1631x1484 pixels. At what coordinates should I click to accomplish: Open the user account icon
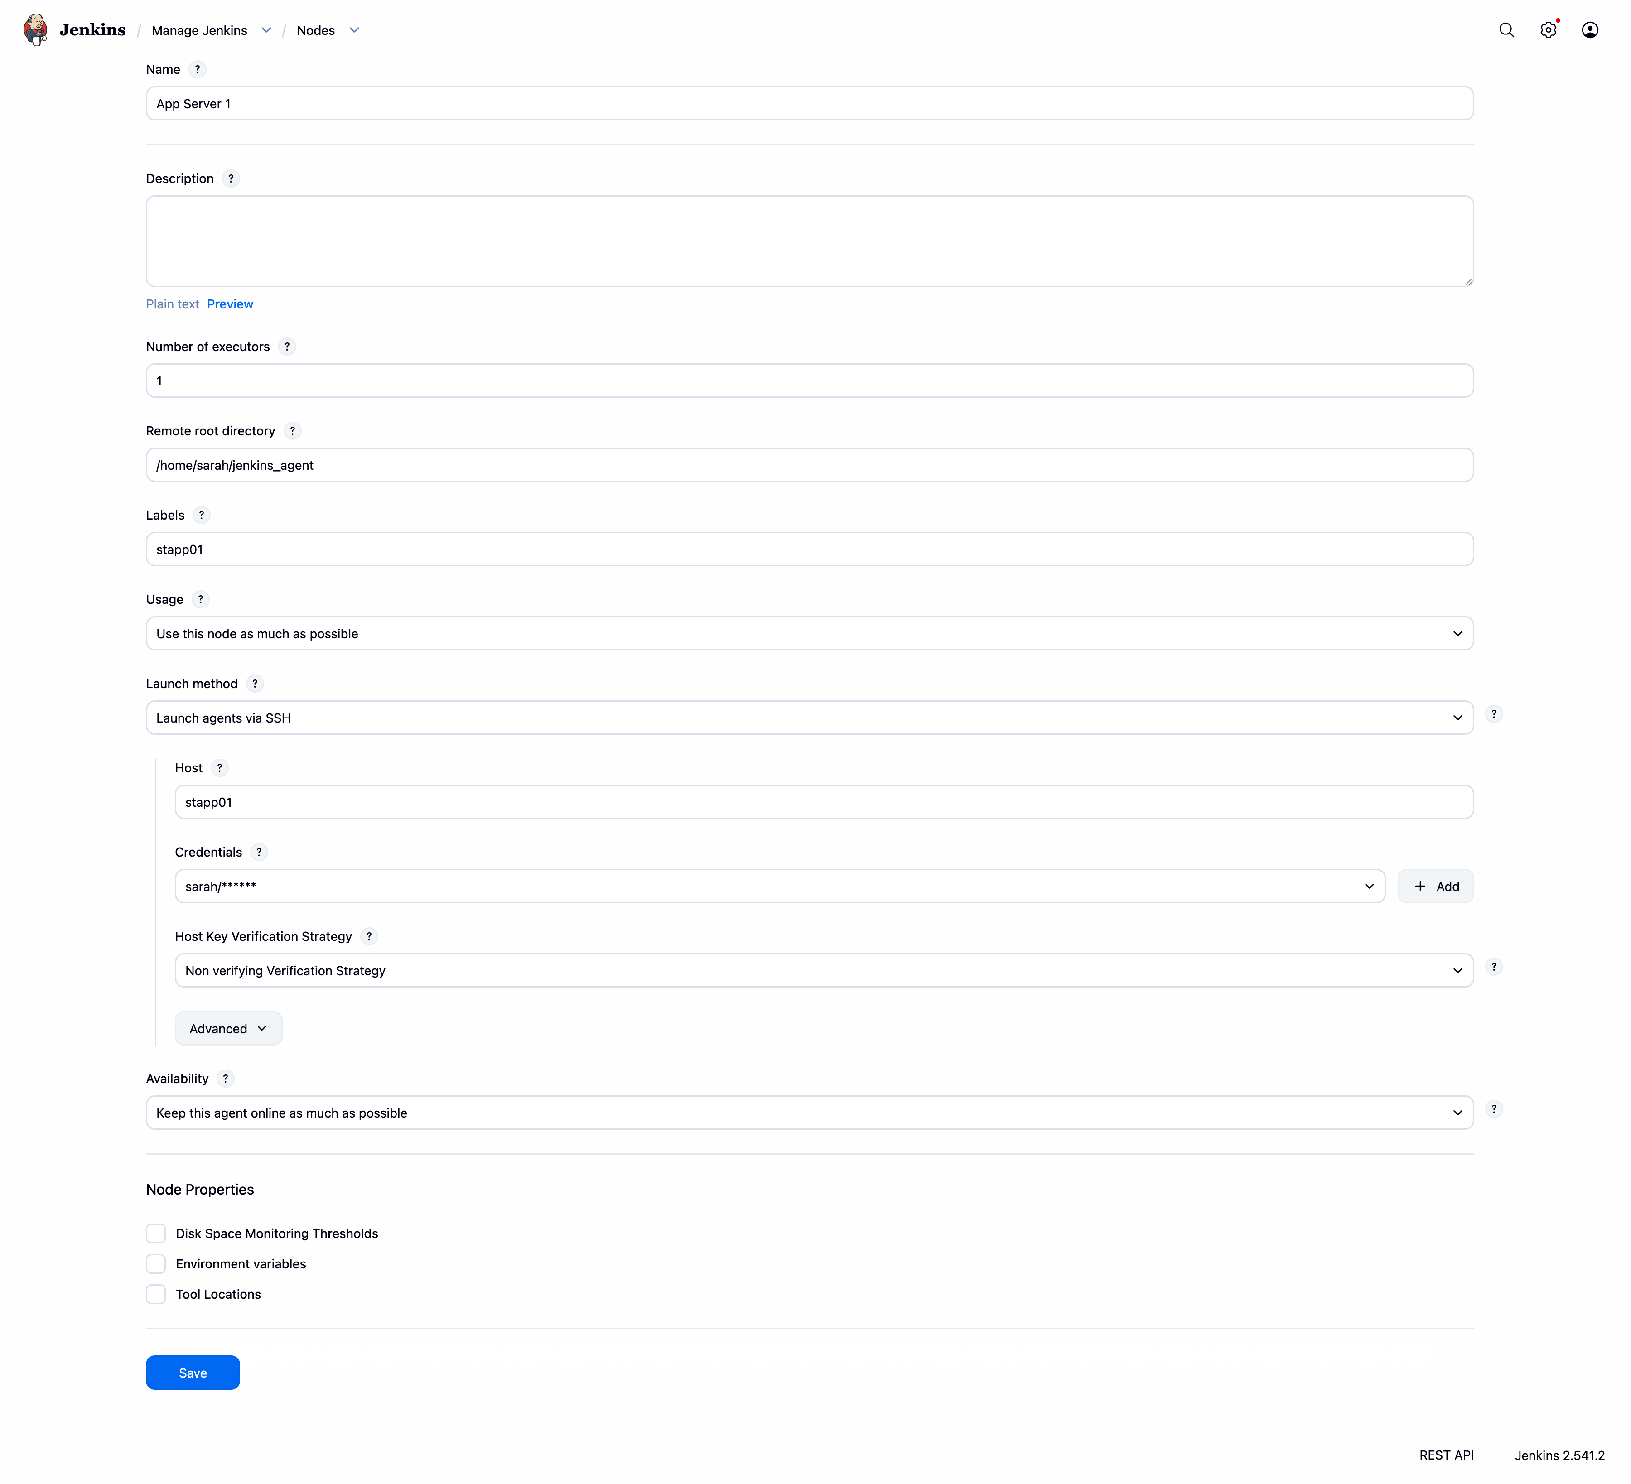1590,30
